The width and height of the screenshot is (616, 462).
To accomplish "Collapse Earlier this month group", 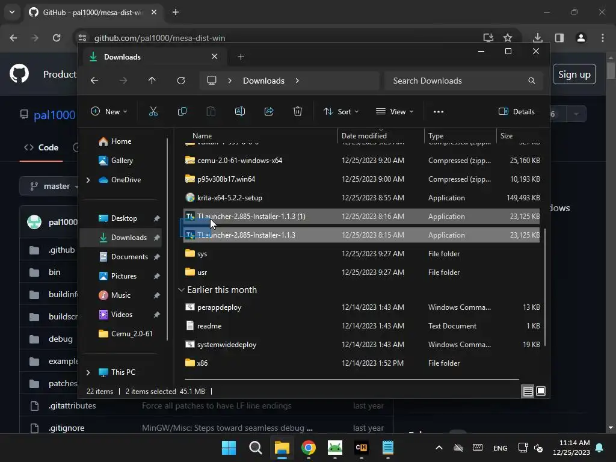I will tap(181, 290).
